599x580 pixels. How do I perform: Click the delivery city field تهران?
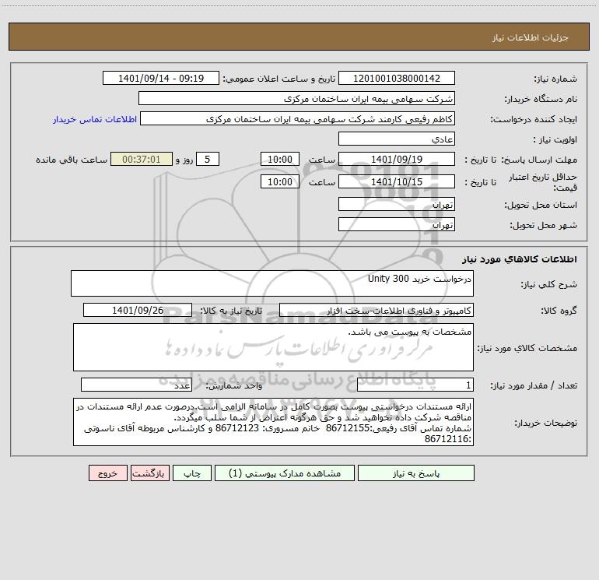(397, 225)
